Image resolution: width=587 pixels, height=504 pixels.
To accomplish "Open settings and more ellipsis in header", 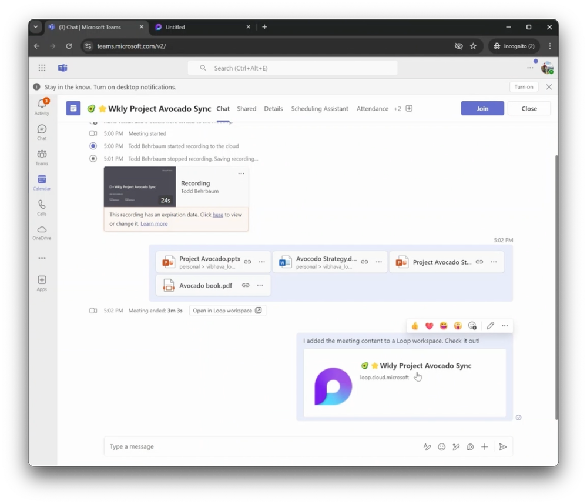I will (x=530, y=68).
